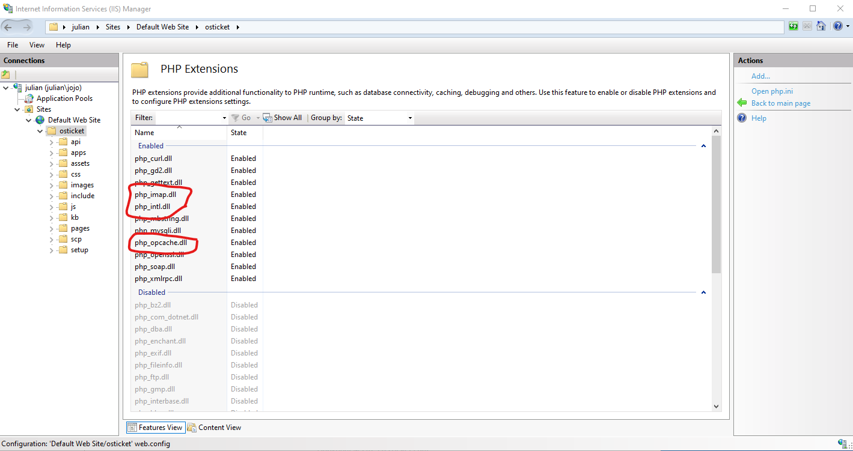This screenshot has height=451, width=853.
Task: Select php_xmlrpc.dll extension row
Action: (x=158, y=279)
